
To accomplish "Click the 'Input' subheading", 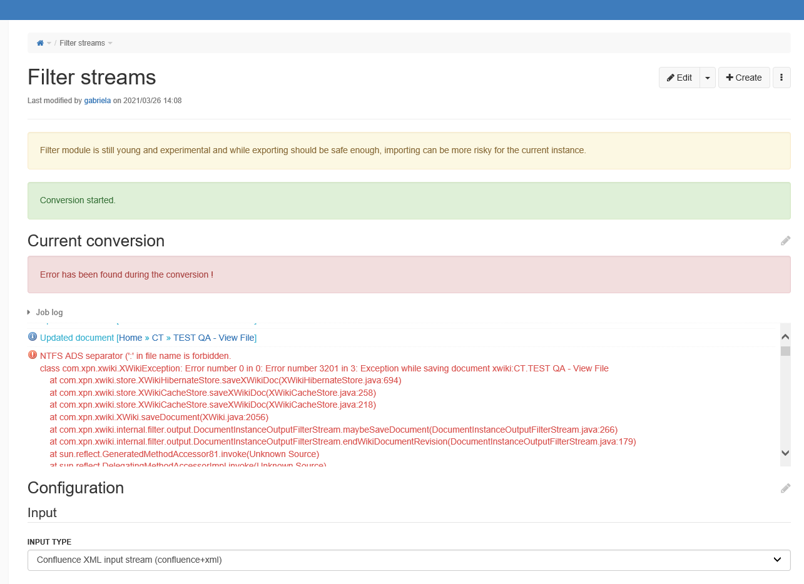I will [43, 513].
